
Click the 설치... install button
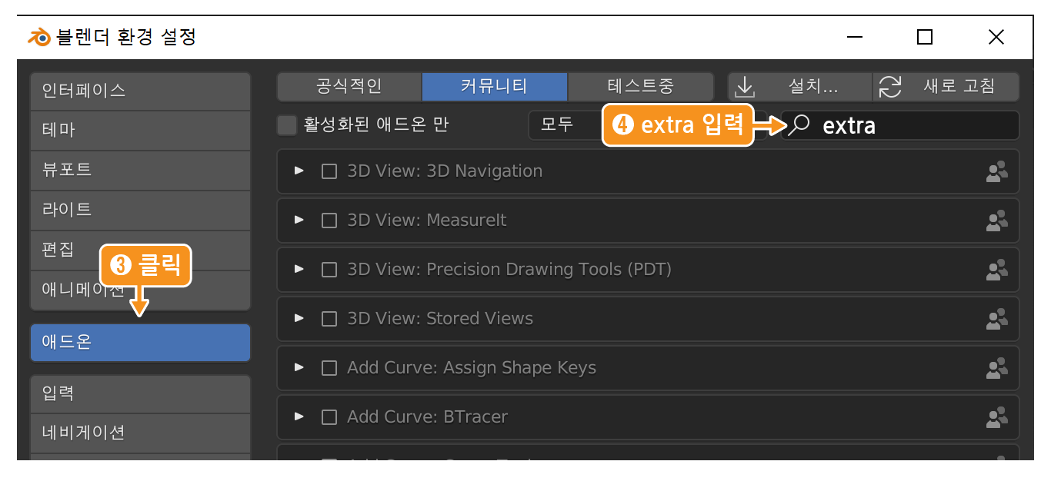(800, 87)
